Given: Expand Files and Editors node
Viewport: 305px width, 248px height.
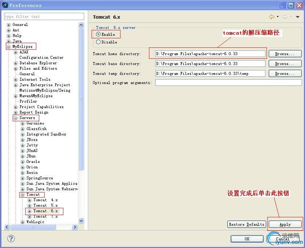Looking at the screenshot, I should [x=15, y=69].
